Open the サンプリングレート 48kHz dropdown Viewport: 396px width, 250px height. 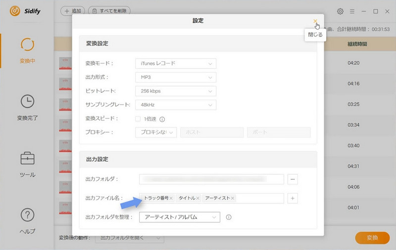pos(175,105)
